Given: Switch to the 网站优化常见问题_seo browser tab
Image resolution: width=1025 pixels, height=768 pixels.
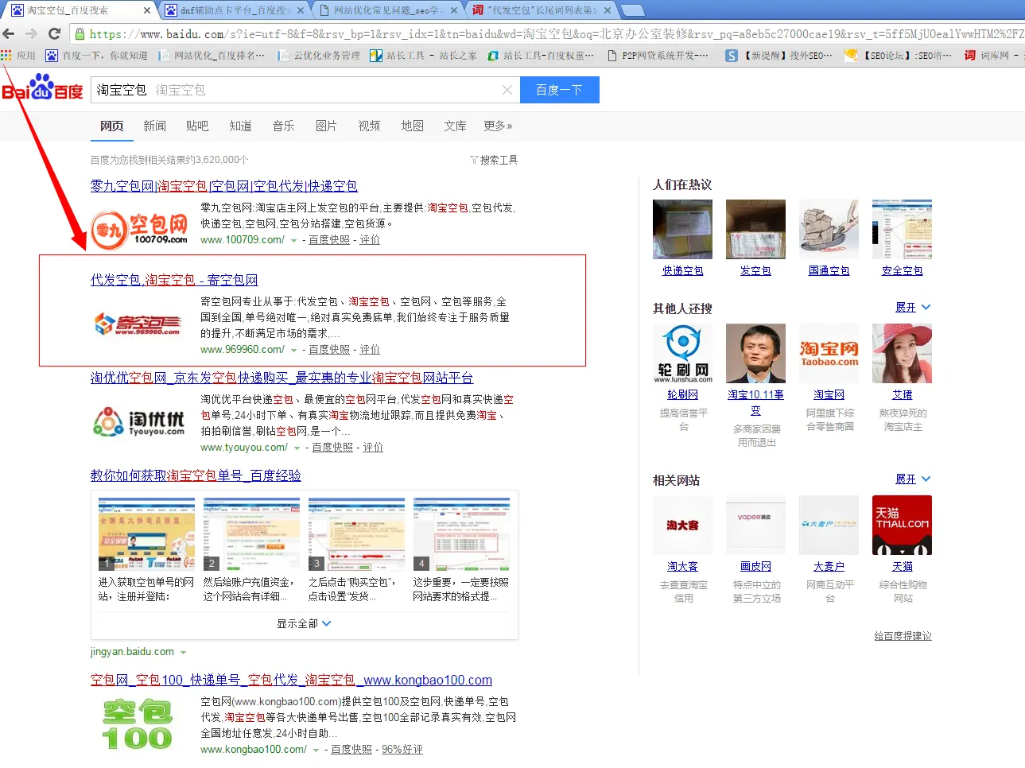Looking at the screenshot, I should pos(386,10).
